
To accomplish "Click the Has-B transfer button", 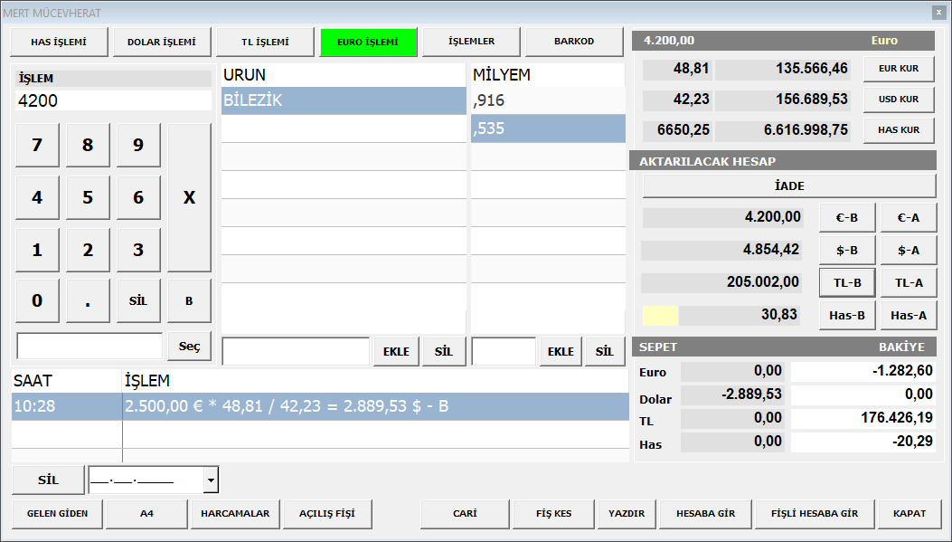I will coord(847,315).
